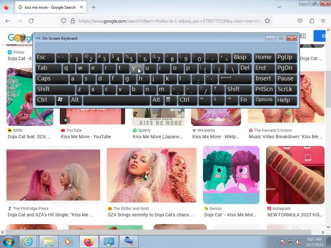
Task: List all tabs dropdown arrow
Action: point(279,7)
